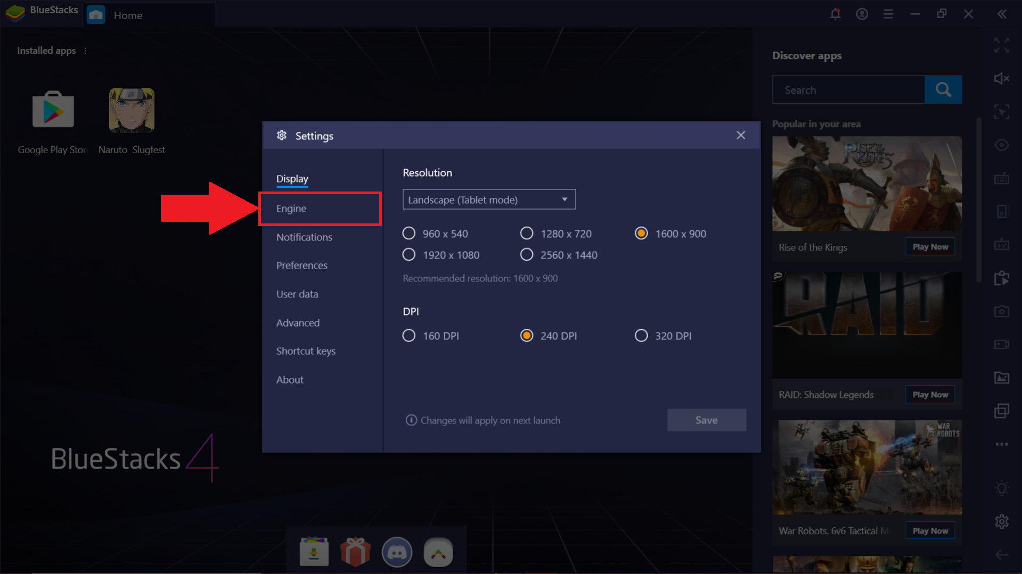Open the Notifications settings tab
Screen dimensions: 1022x574
coord(304,237)
